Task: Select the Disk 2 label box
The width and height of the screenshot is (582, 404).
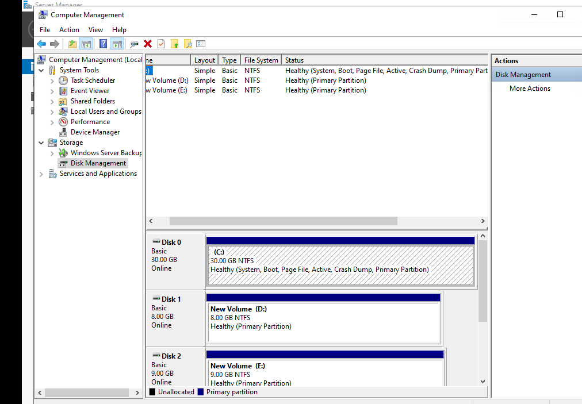Action: [x=176, y=367]
